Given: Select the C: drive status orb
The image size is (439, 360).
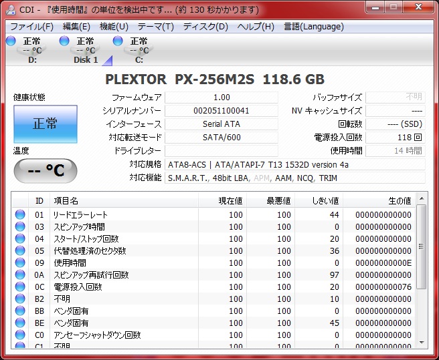Looking at the screenshot, I should click(118, 41).
